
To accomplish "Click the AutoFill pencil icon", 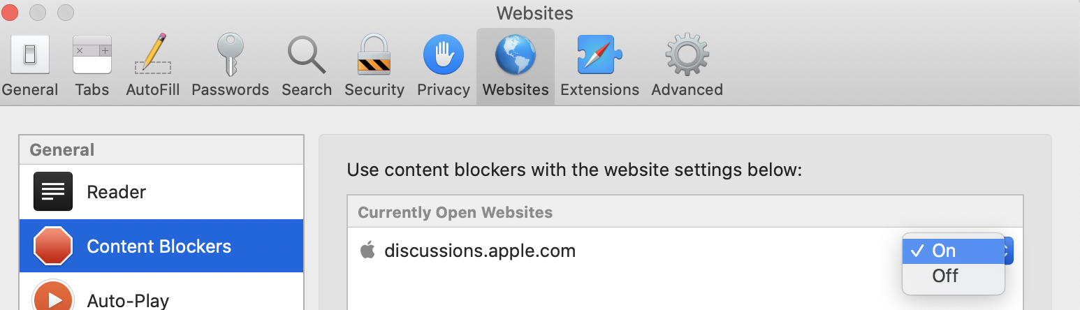I will point(152,54).
